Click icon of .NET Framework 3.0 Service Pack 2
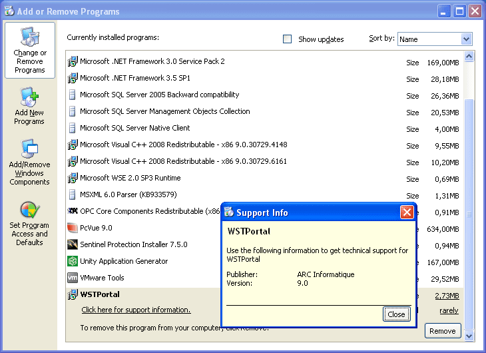Viewport: 486px width, 353px height. pos(73,61)
